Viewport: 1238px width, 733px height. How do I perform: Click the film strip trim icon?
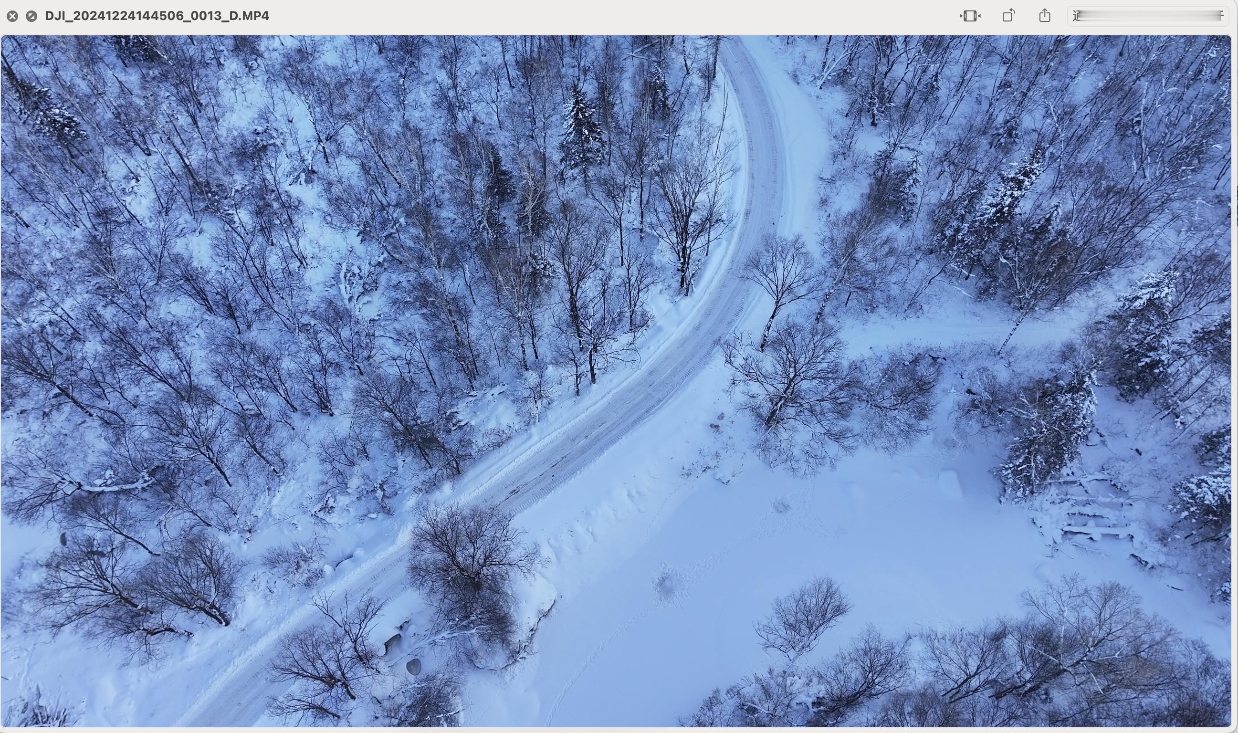pyautogui.click(x=970, y=16)
